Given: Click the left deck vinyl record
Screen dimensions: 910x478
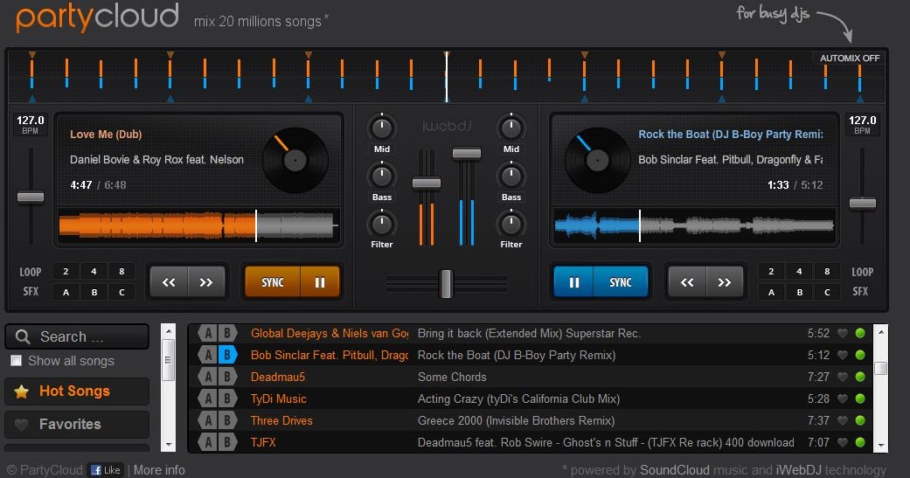Looking at the screenshot, I should [295, 160].
